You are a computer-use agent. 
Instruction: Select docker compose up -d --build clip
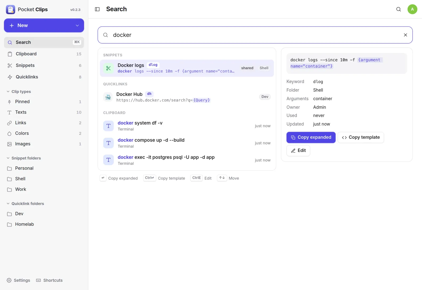coord(187,143)
